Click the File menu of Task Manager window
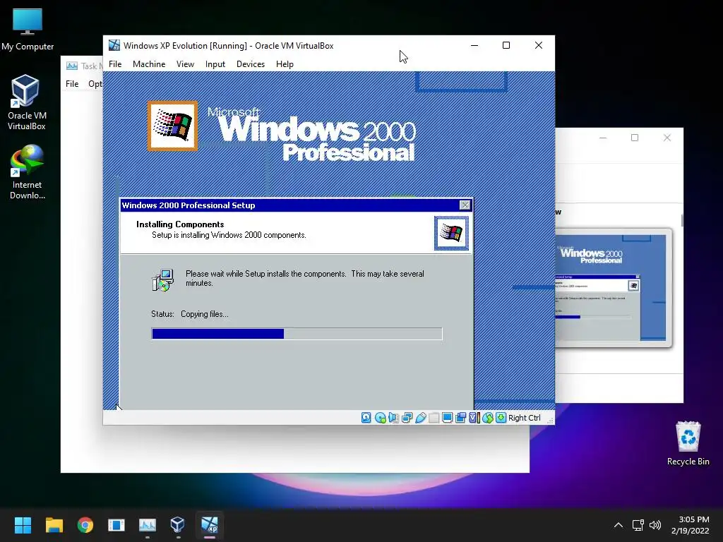 [x=72, y=84]
